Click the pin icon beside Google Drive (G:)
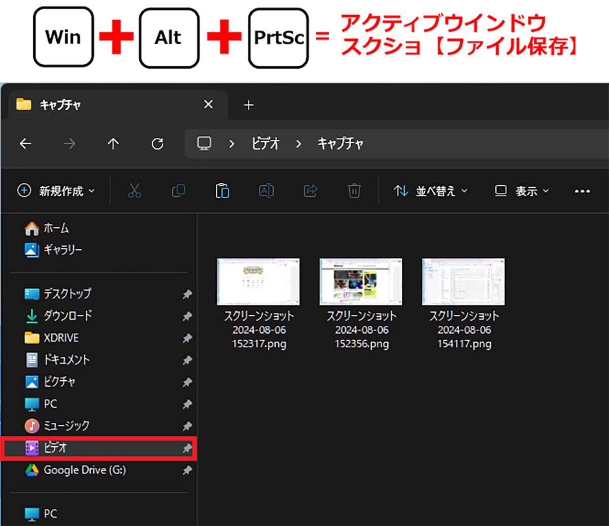This screenshot has width=609, height=526. click(187, 471)
